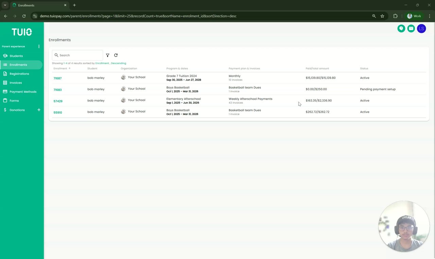Go back in browser history
435x259 pixels.
[5, 16]
